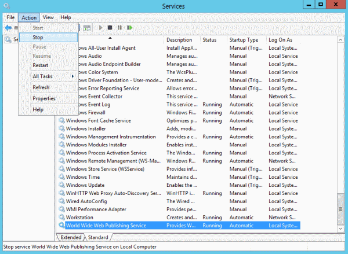348x254 pixels.
Task: Open the Help menu in menu bar
Action: (66, 17)
